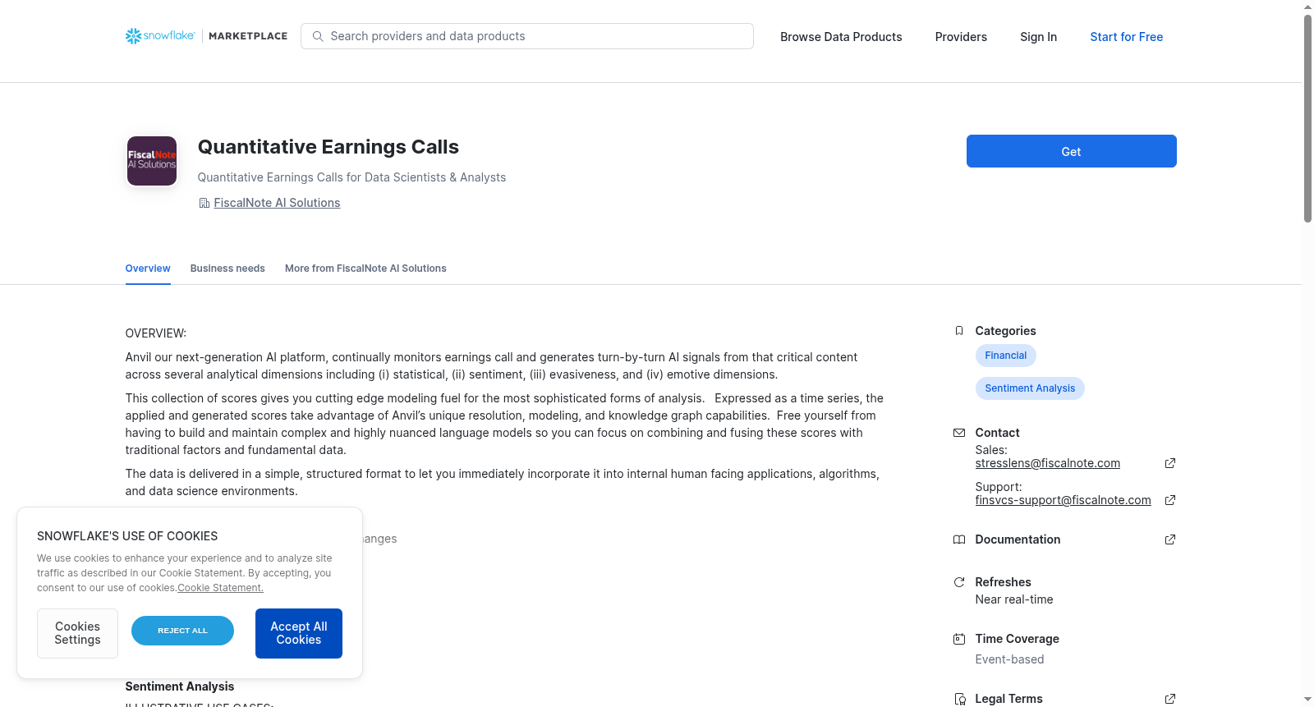This screenshot has height=707, width=1314.
Task: Accept All Cookies in the banner
Action: point(299,633)
